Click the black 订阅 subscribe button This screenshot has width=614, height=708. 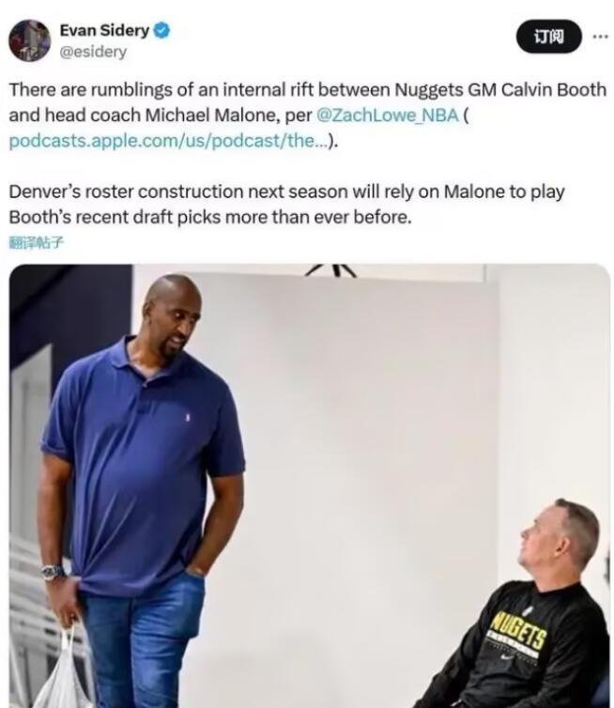tap(549, 36)
